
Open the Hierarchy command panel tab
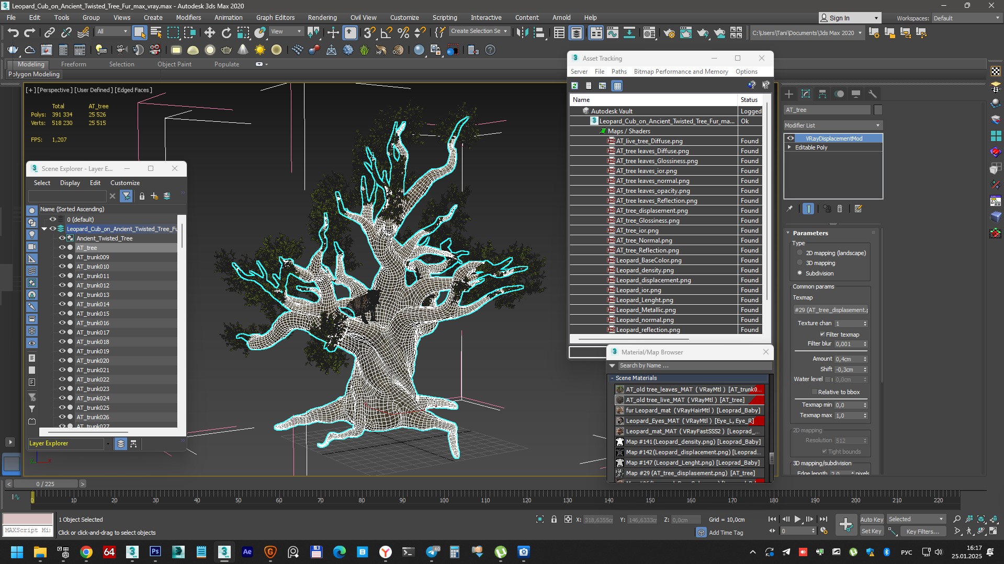click(822, 94)
